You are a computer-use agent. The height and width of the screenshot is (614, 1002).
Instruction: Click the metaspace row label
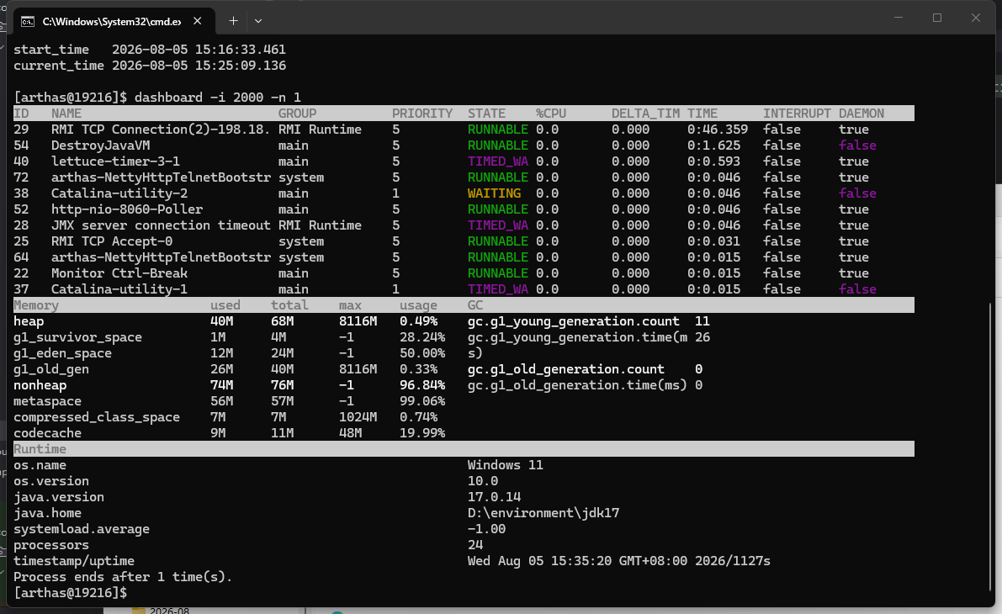point(47,400)
